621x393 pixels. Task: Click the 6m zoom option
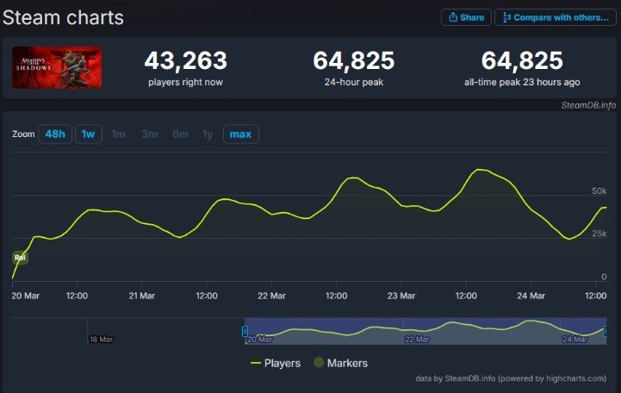point(181,134)
